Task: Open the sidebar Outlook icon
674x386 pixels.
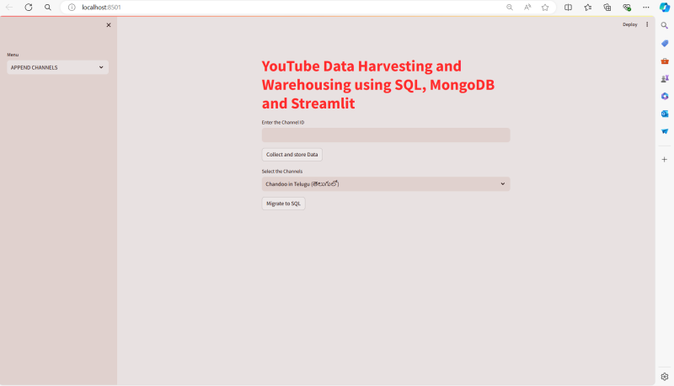Action: [x=665, y=114]
